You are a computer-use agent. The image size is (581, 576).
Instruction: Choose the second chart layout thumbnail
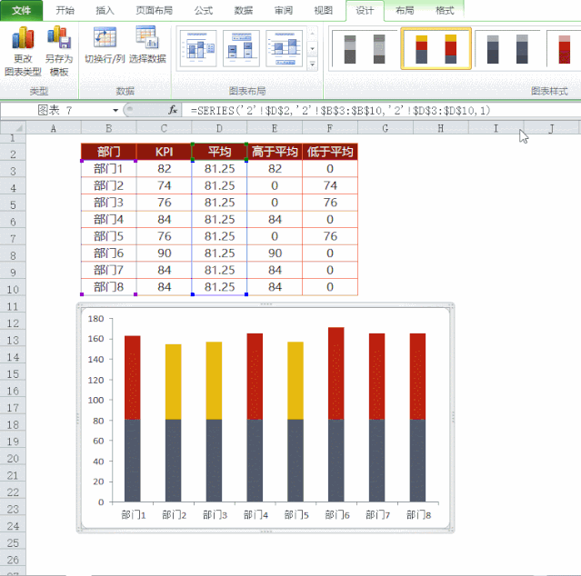241,48
